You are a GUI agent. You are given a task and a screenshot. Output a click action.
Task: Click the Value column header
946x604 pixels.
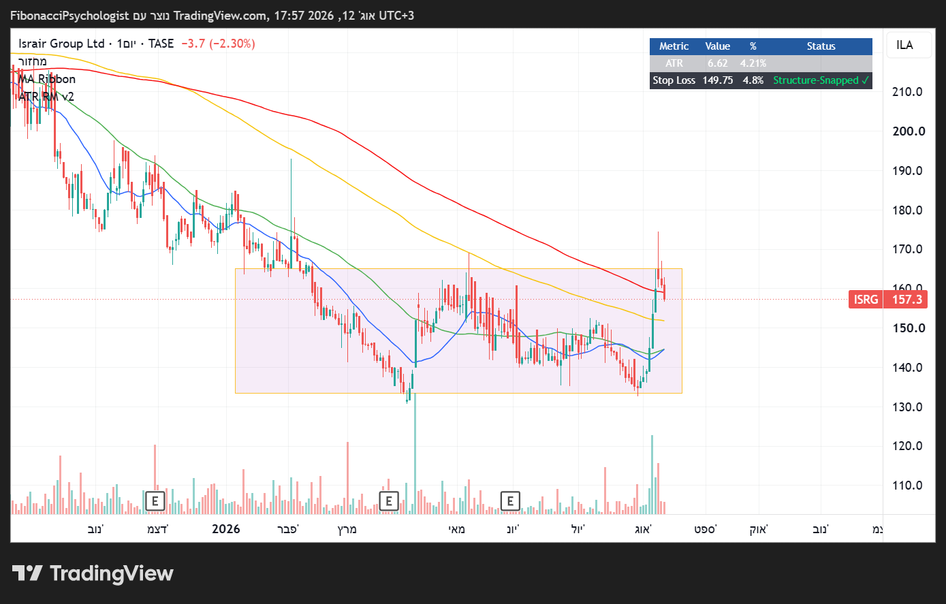tap(718, 46)
